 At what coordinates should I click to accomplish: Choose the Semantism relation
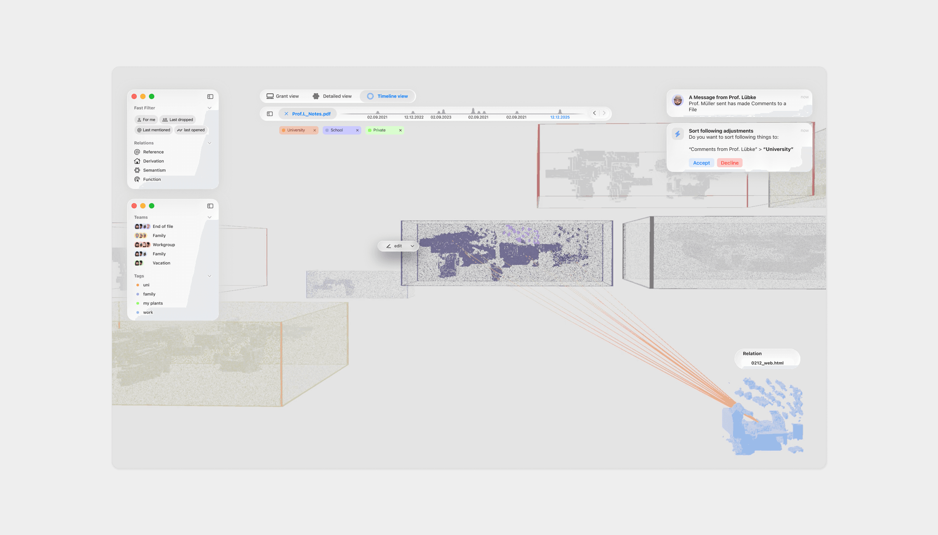154,170
